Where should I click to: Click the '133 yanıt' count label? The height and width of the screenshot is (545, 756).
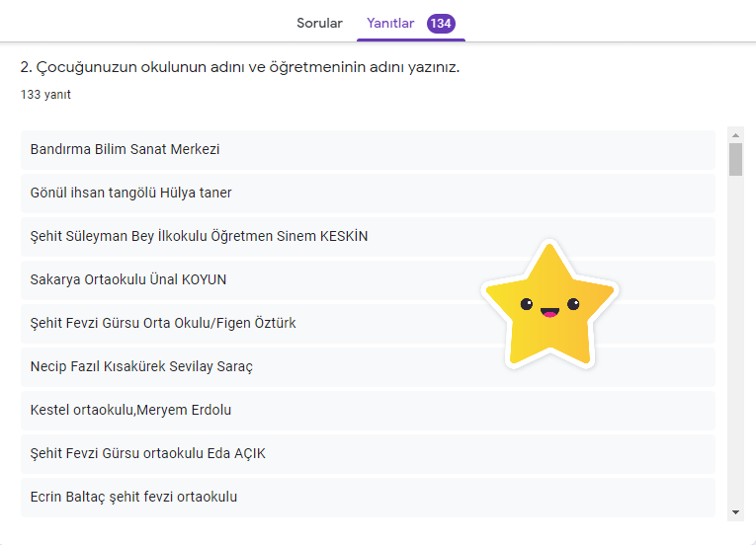45,96
